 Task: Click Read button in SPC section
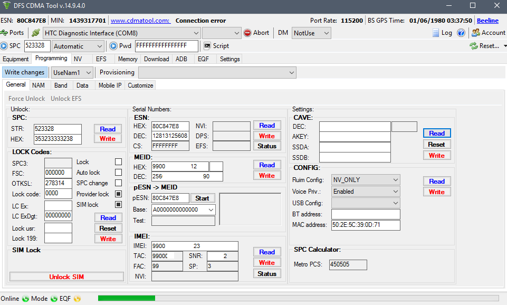pos(108,129)
